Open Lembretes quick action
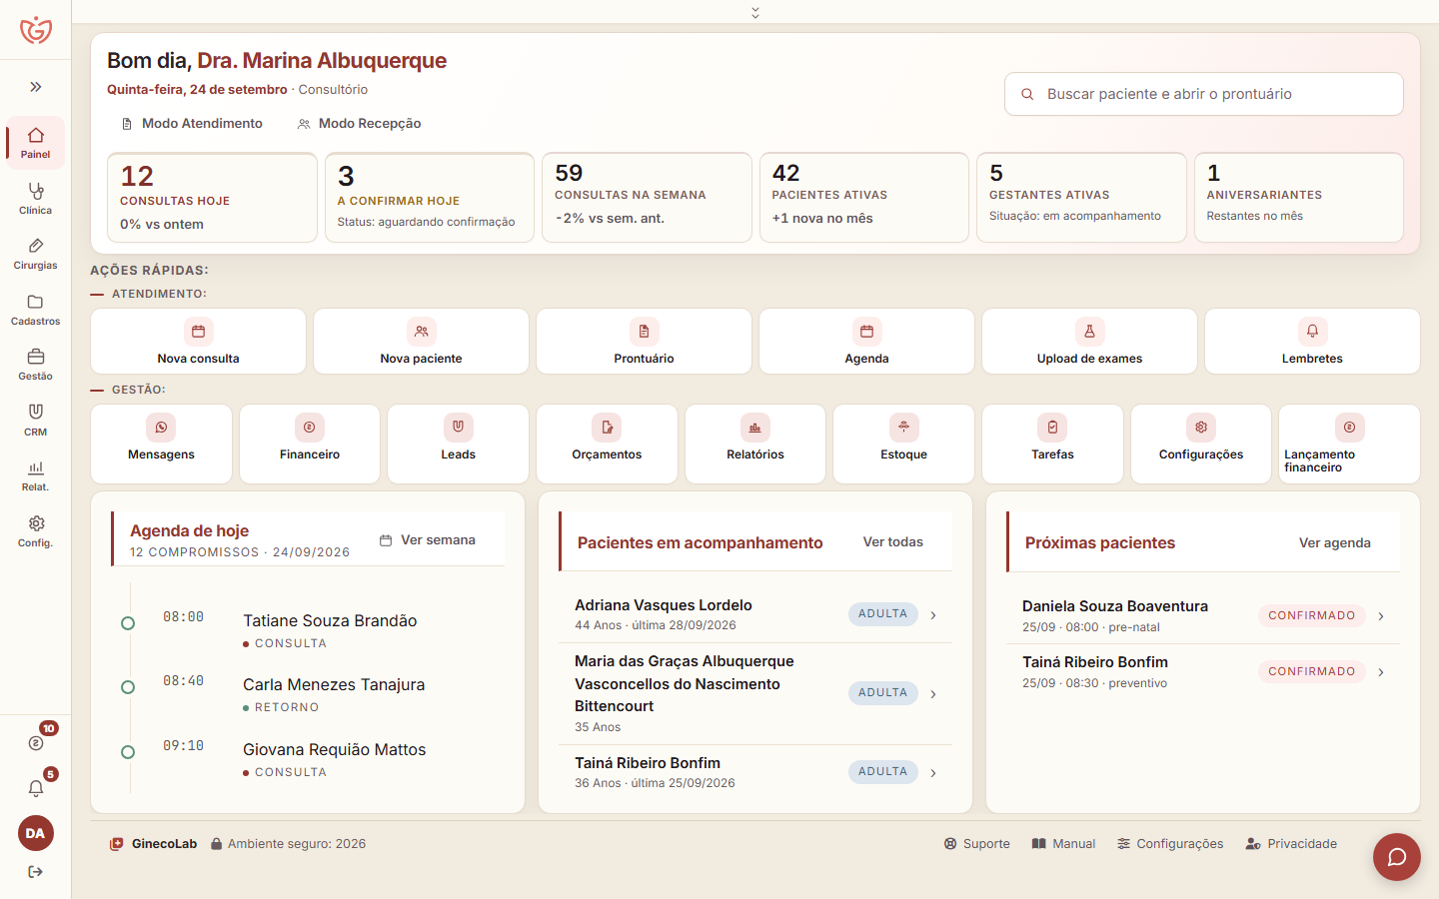Image resolution: width=1439 pixels, height=899 pixels. point(1312,342)
